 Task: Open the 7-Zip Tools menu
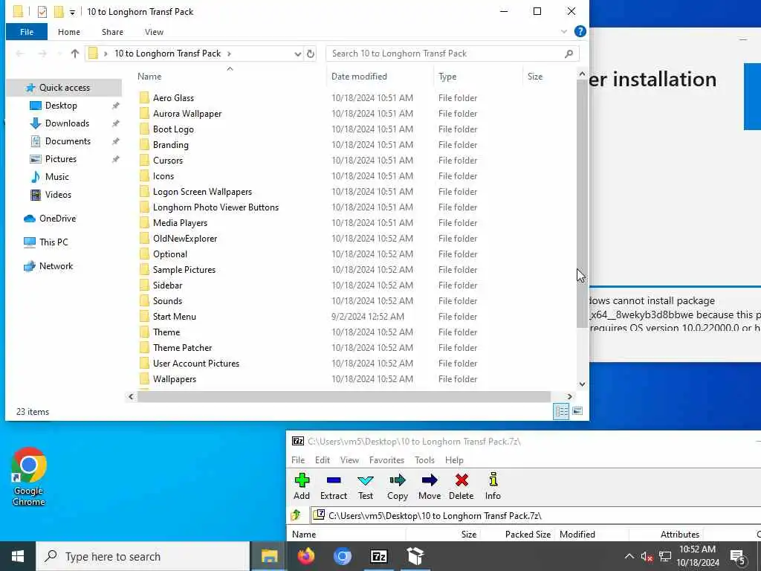click(x=424, y=459)
